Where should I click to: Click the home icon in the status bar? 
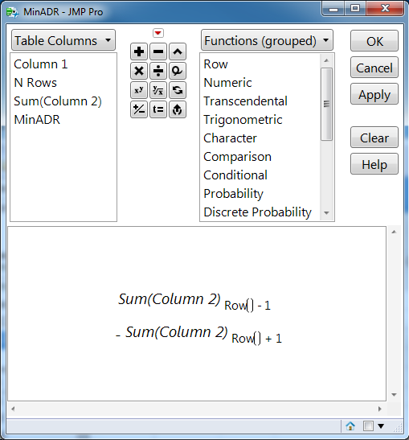(x=350, y=426)
